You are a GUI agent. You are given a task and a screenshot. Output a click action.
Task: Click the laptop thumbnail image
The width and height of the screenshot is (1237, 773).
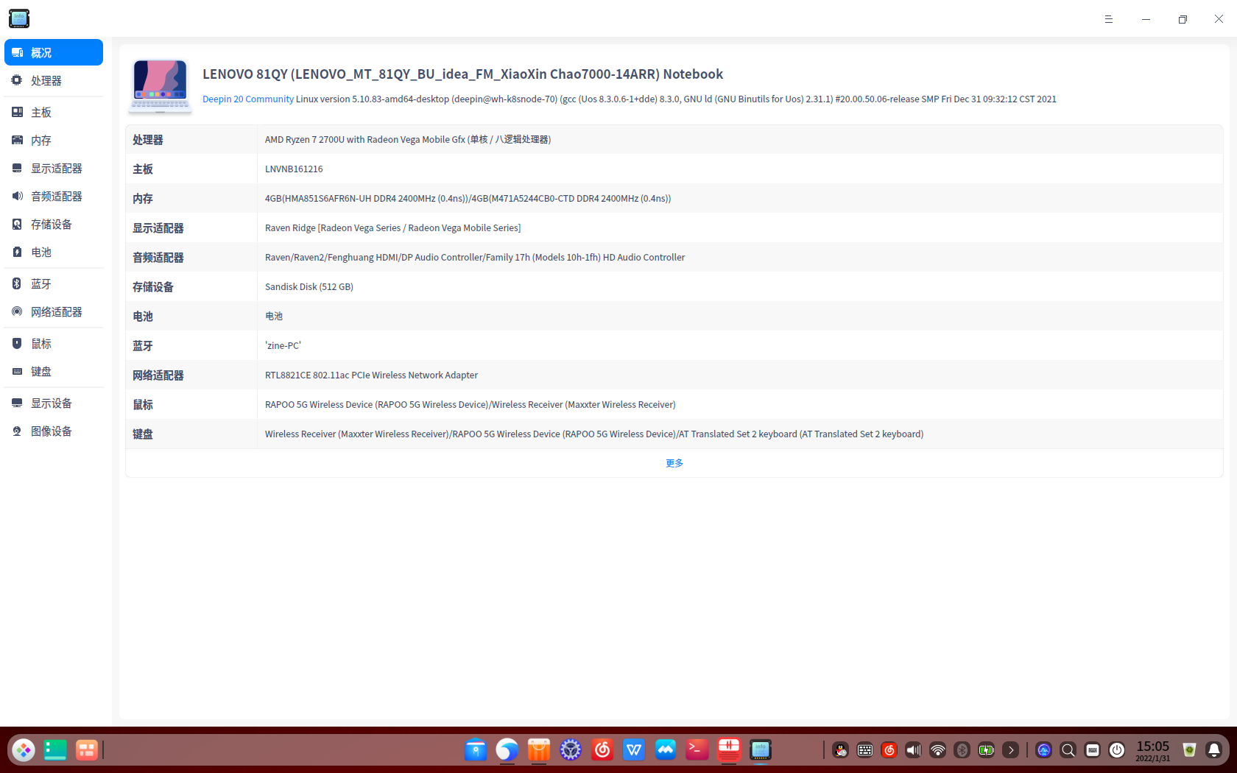point(160,86)
